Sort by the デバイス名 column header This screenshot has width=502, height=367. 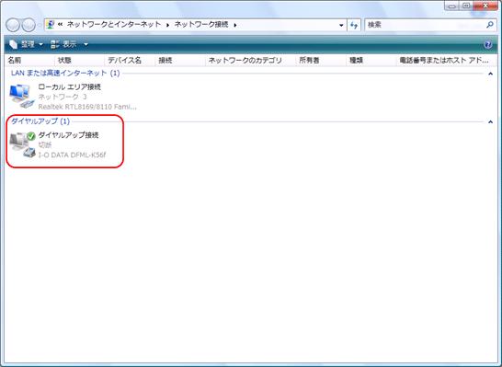coord(130,60)
